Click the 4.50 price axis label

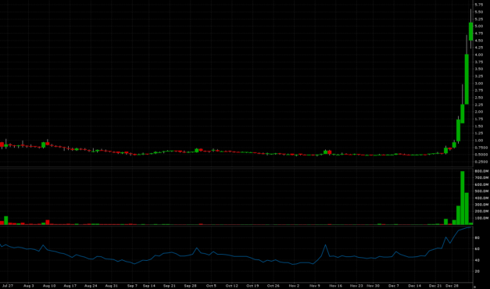(x=479, y=41)
